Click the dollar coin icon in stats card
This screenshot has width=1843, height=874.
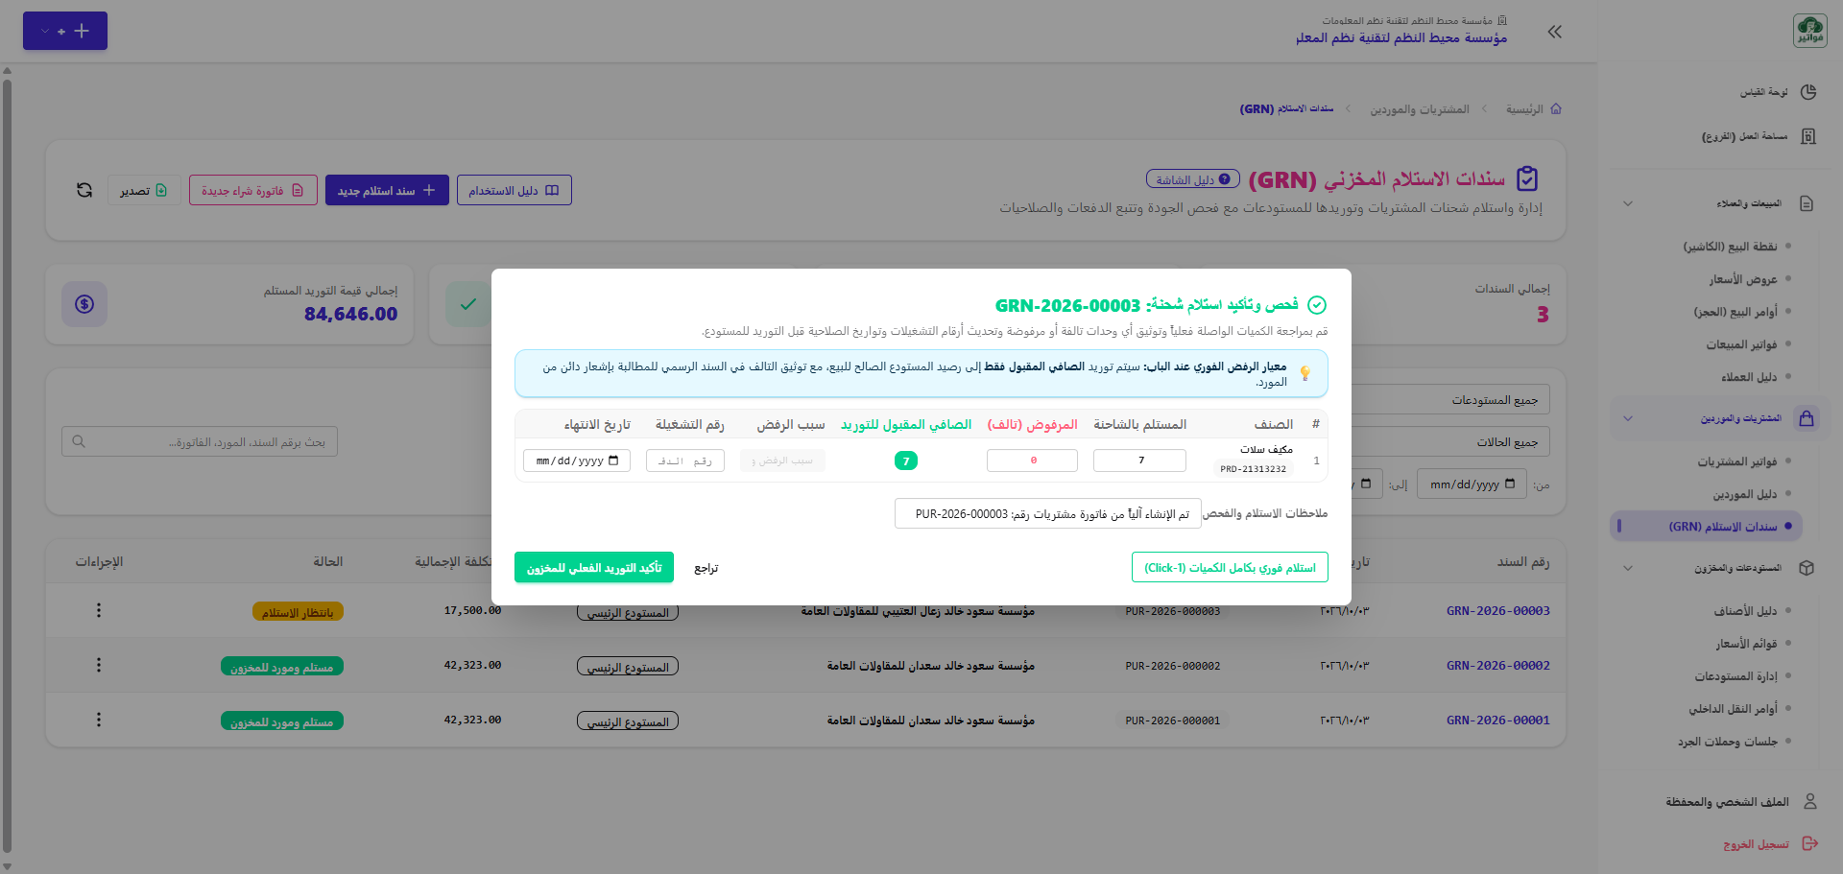point(84,304)
